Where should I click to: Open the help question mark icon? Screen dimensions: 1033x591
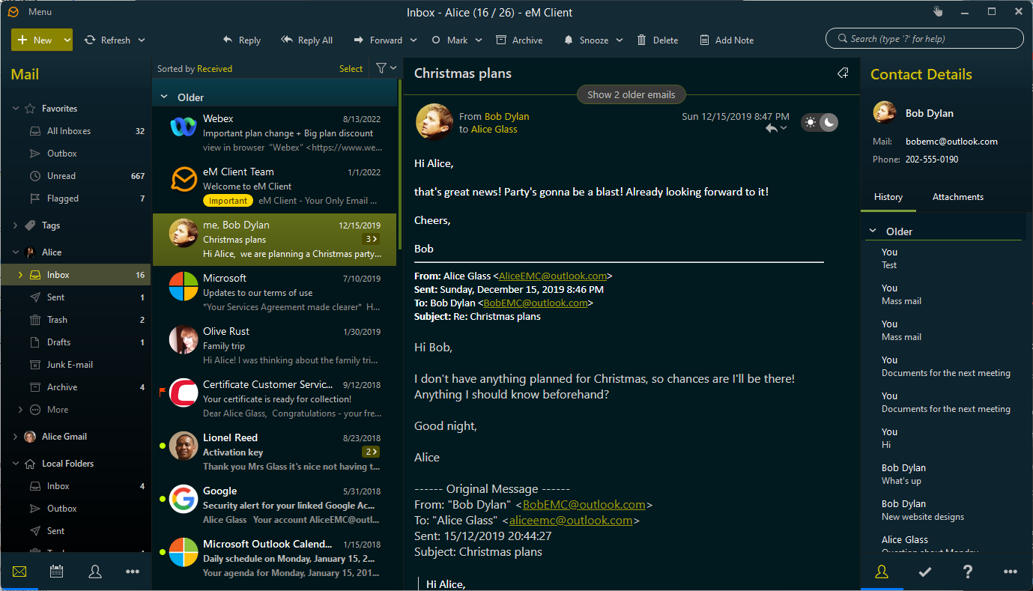967,572
